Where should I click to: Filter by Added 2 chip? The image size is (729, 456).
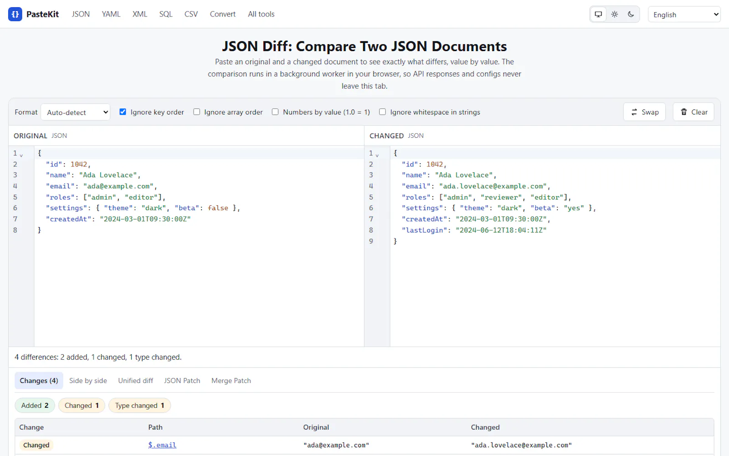(35, 405)
